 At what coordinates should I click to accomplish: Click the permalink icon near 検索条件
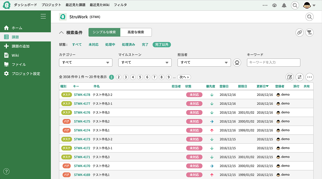click(x=299, y=33)
